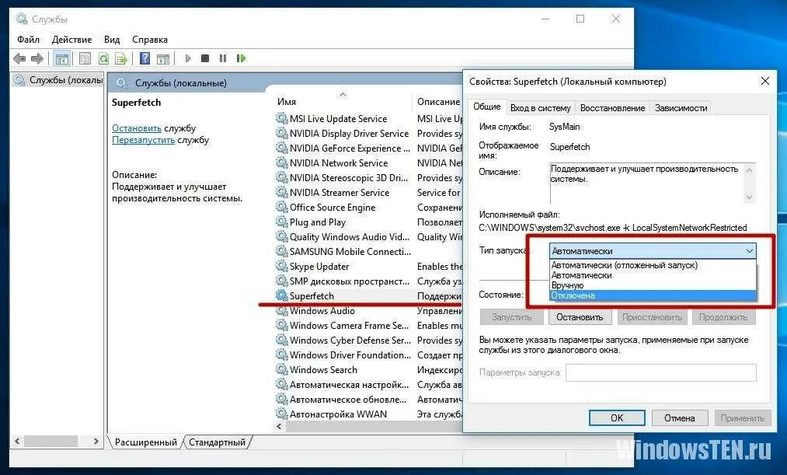This screenshot has width=787, height=475.
Task: Select the Windows Search gear icon
Action: pyautogui.click(x=282, y=369)
